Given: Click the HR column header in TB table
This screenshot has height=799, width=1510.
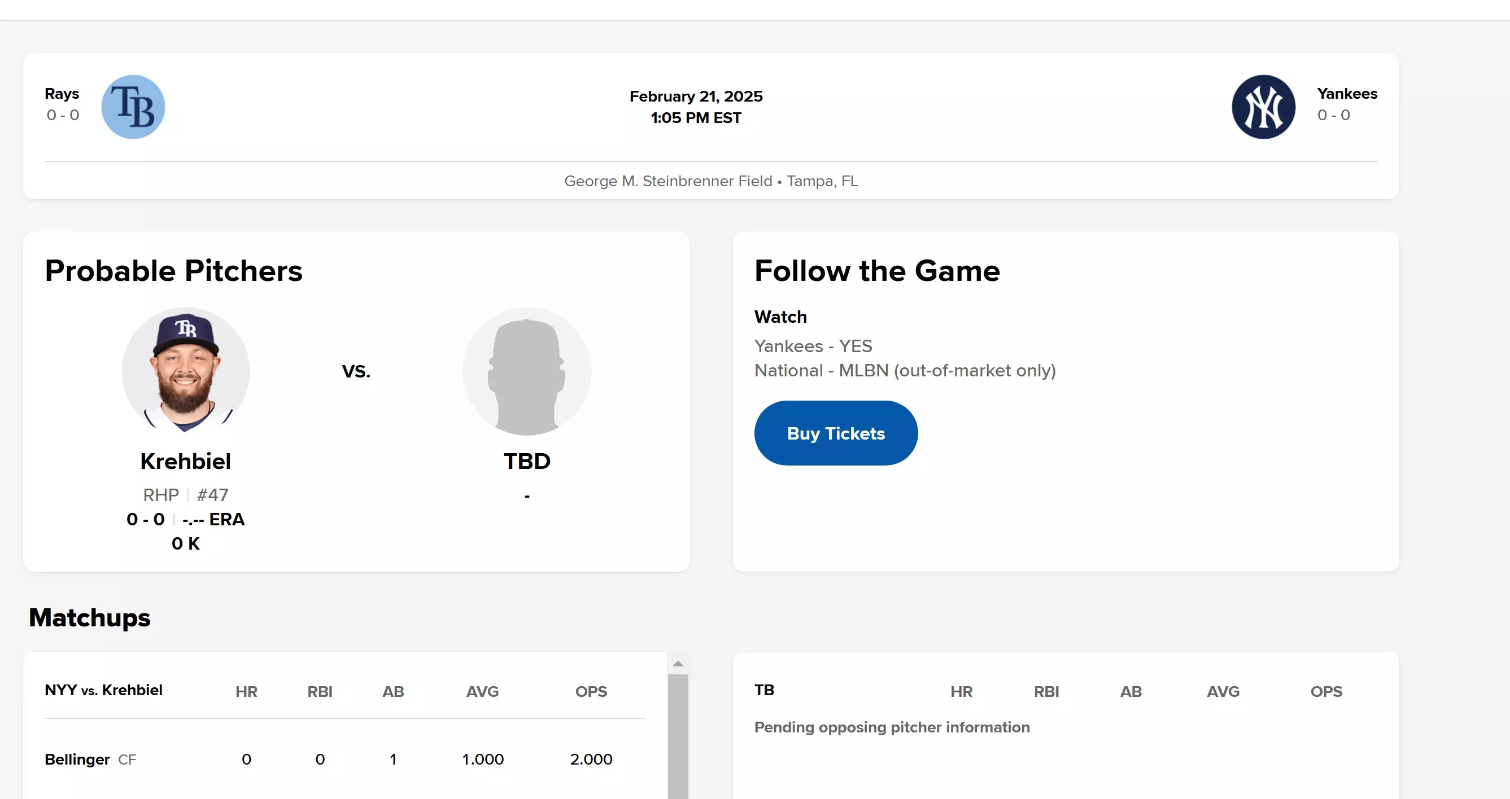Looking at the screenshot, I should coord(961,691).
